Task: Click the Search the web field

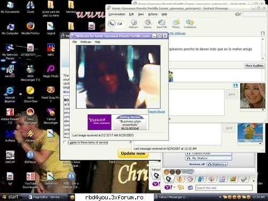Action: tap(224, 188)
